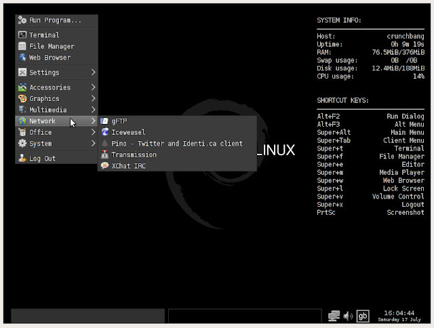Click the "76.5MiB/376MiB" RAM value

398,52
